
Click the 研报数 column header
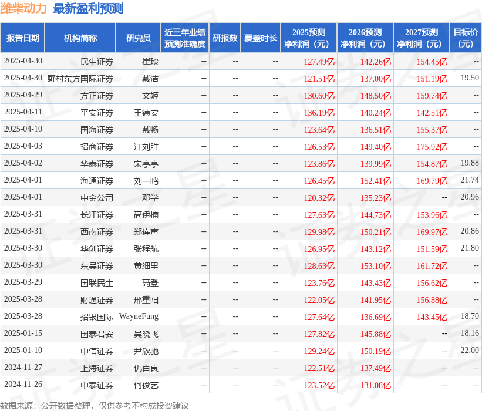coord(225,38)
